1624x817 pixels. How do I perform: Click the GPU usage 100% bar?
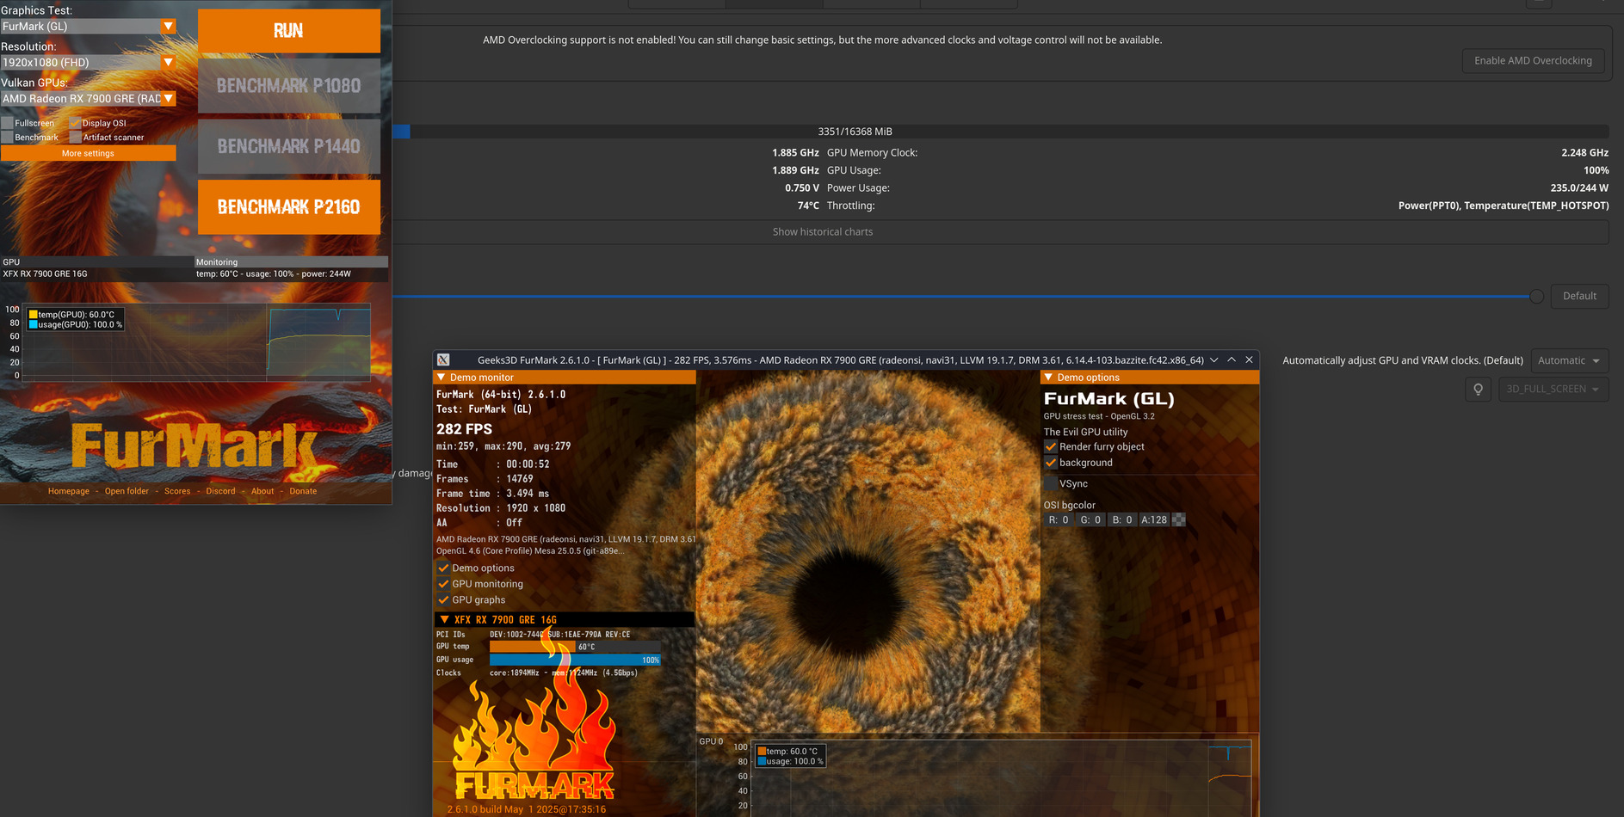pyautogui.click(x=575, y=660)
